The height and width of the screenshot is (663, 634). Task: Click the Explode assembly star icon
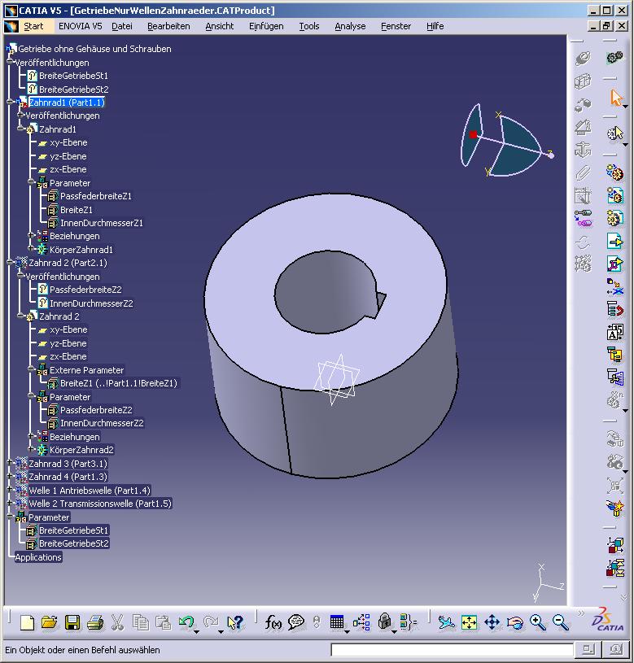(x=615, y=508)
